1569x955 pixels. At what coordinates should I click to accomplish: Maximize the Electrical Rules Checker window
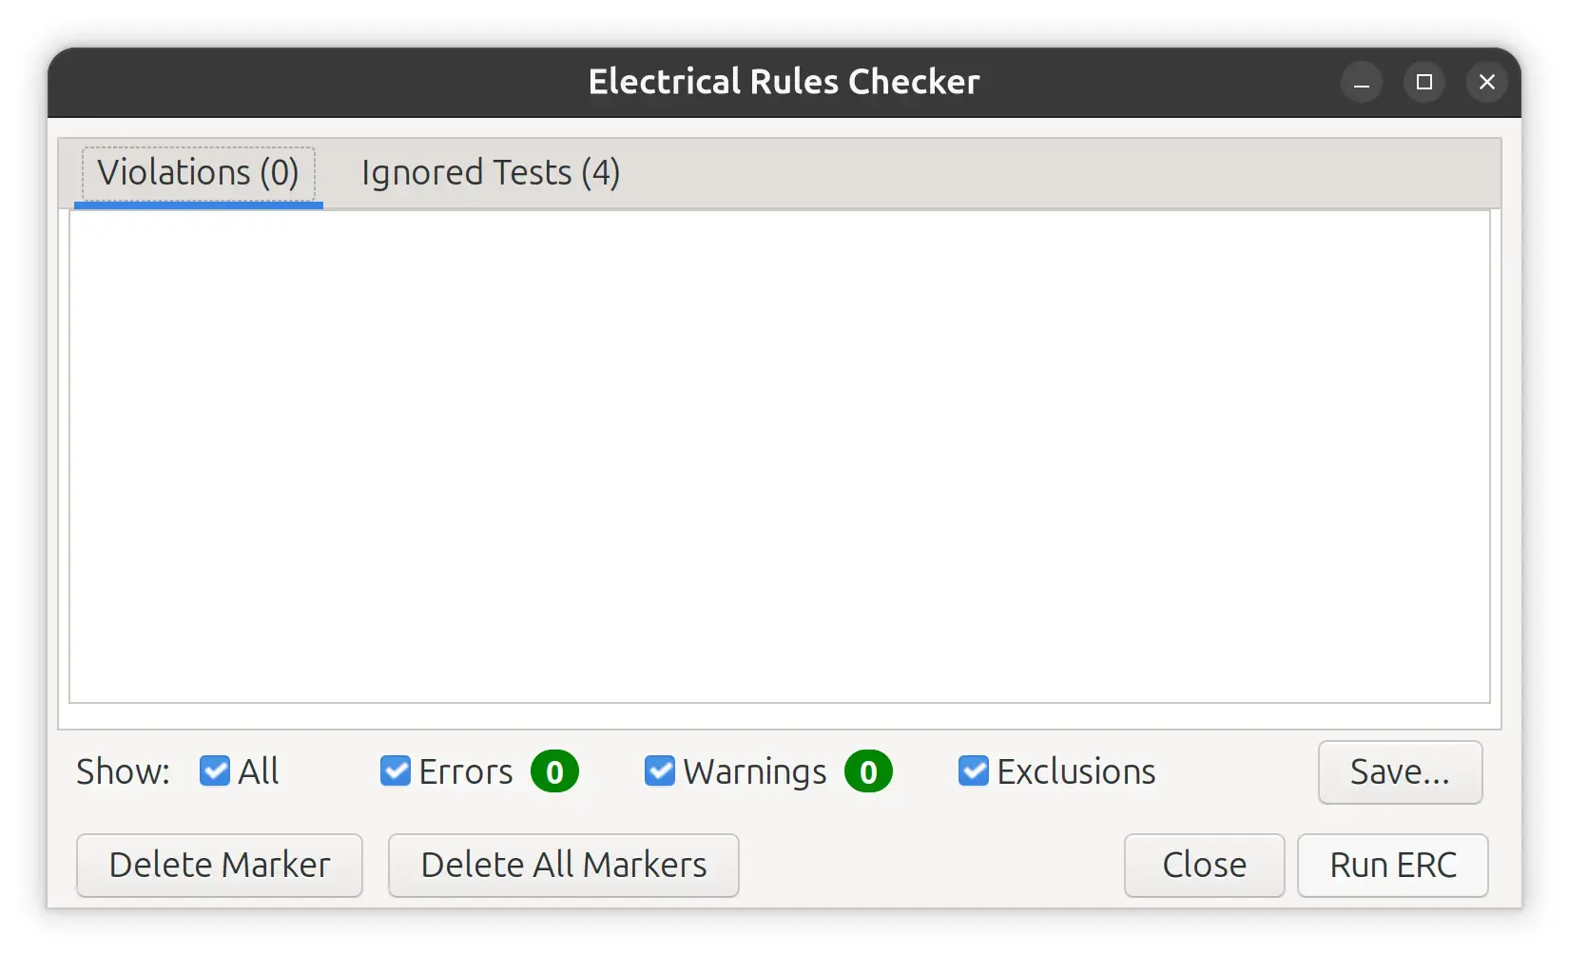(x=1424, y=83)
